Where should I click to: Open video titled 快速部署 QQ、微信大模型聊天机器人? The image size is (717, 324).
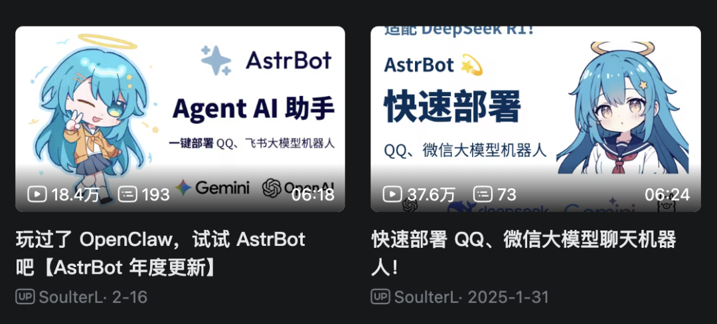[524, 254]
